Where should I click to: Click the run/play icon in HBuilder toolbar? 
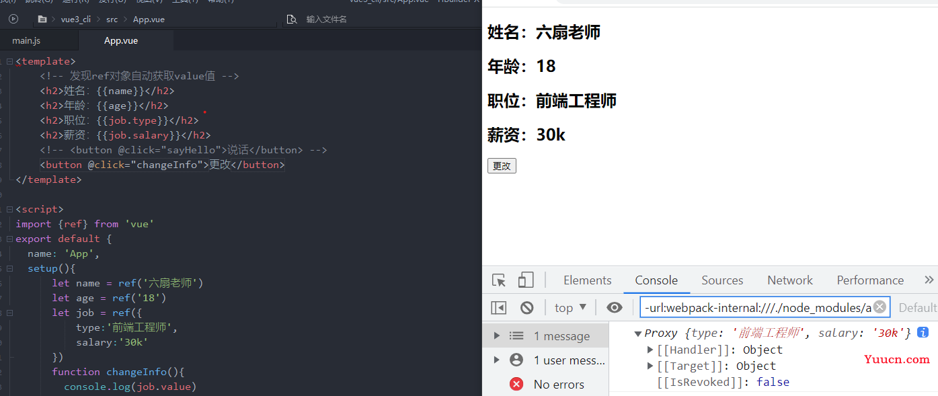point(13,19)
